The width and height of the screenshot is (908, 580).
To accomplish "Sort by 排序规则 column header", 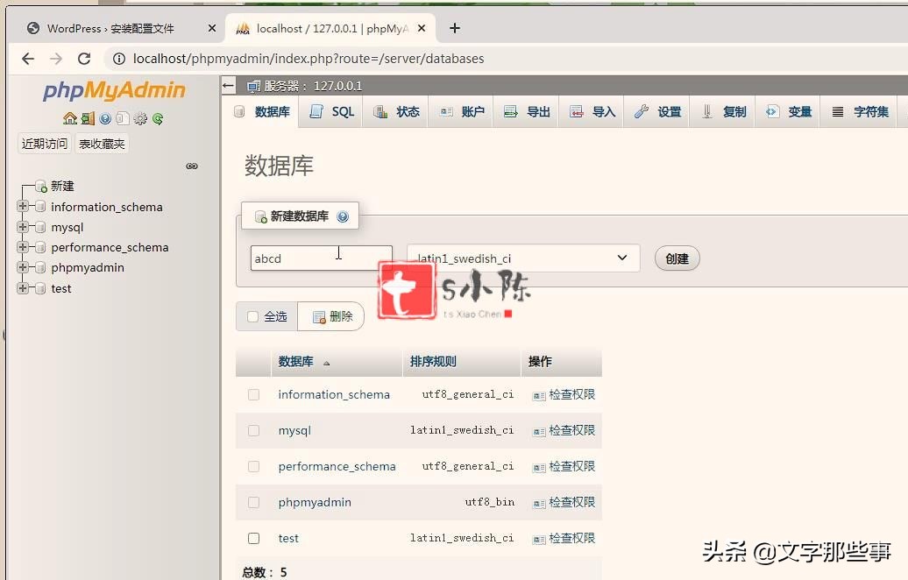I will coord(433,362).
